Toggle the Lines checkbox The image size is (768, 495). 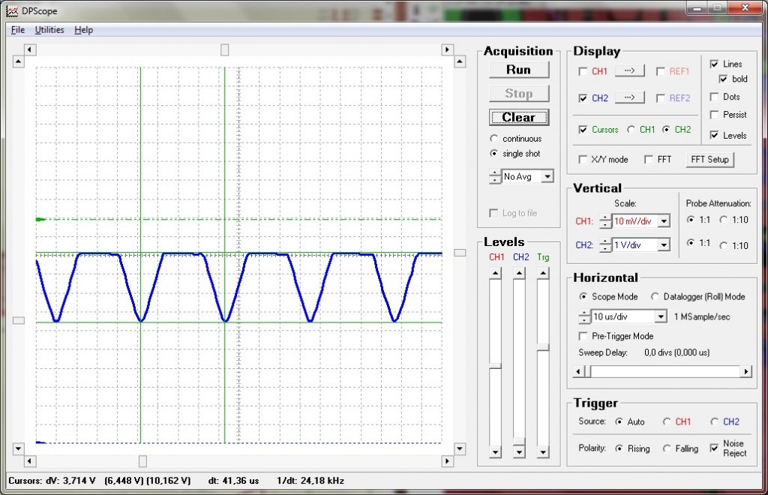(714, 64)
